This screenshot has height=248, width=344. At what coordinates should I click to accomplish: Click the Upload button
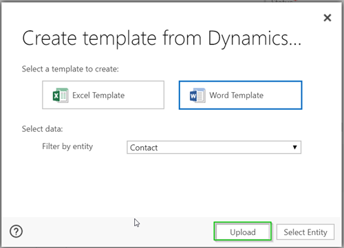(243, 232)
